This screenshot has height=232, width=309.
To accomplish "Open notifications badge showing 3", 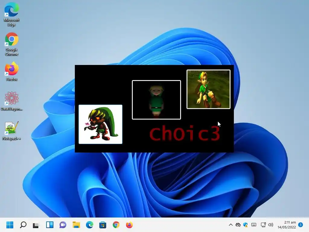I will click(301, 225).
